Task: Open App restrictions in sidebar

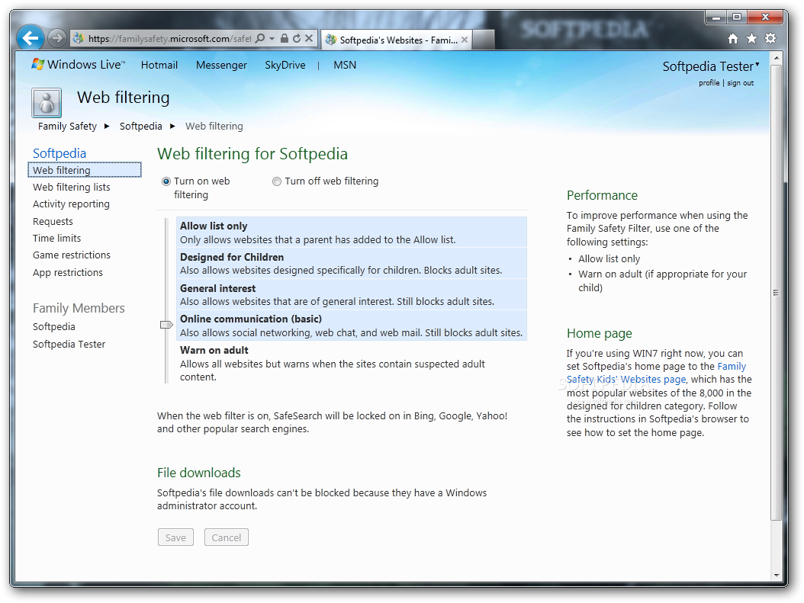Action: pos(68,273)
